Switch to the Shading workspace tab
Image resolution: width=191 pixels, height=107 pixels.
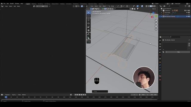point(62,4)
